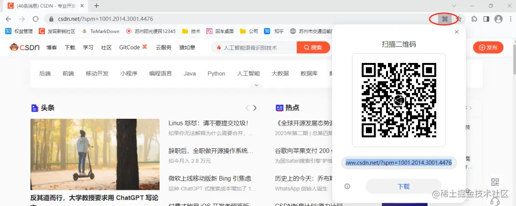516x206 pixels.
Task: Open the 知乎 bookmark
Action: pyautogui.click(x=274, y=31)
